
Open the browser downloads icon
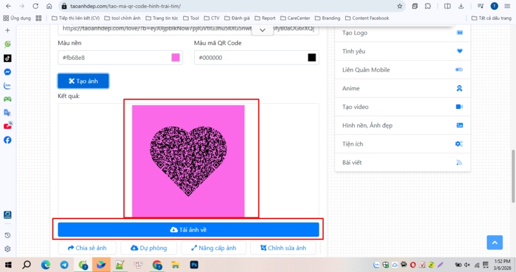point(461,6)
